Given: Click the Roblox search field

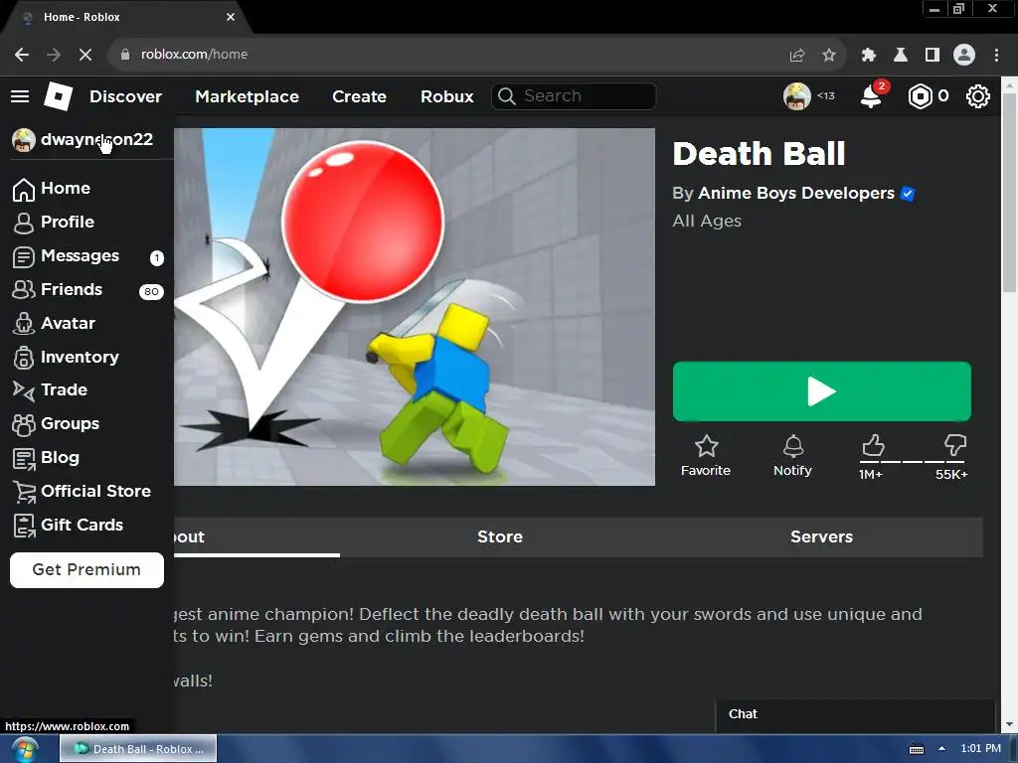Looking at the screenshot, I should coord(574,96).
